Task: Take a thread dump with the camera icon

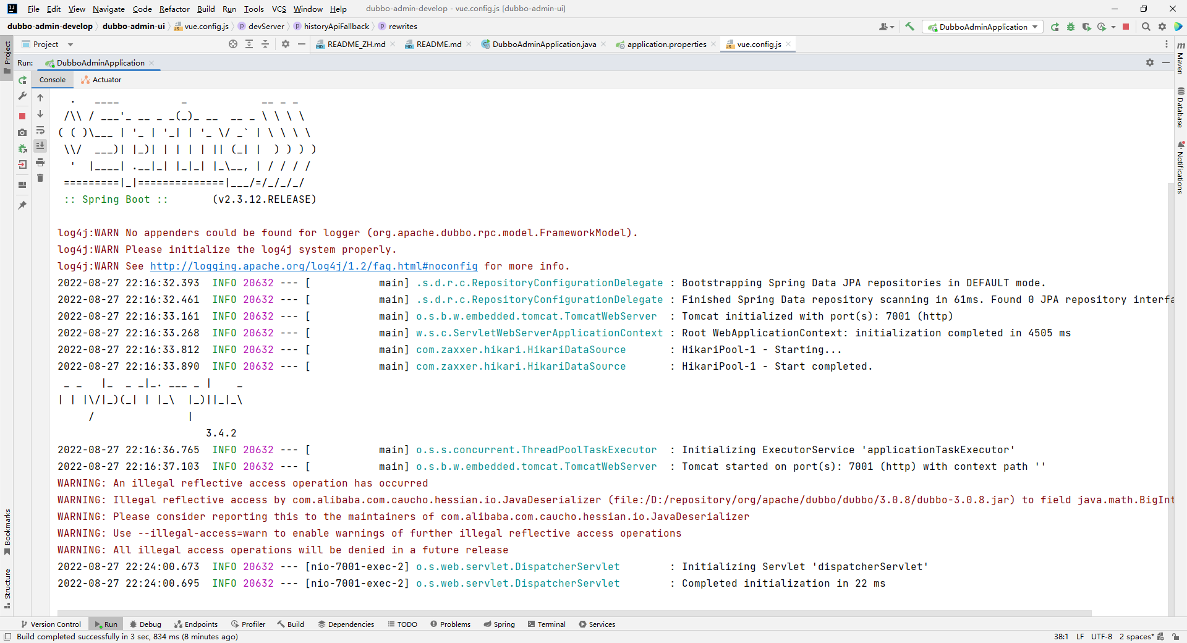Action: coord(22,132)
